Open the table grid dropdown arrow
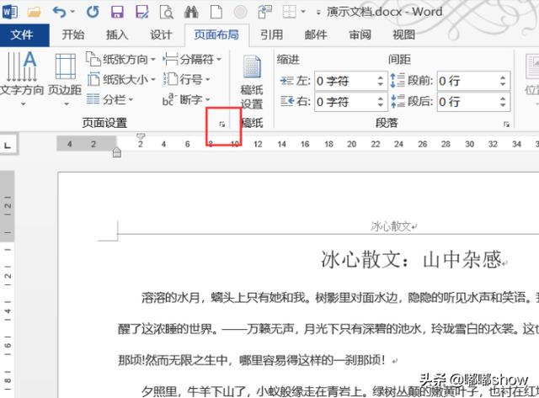 point(303,12)
